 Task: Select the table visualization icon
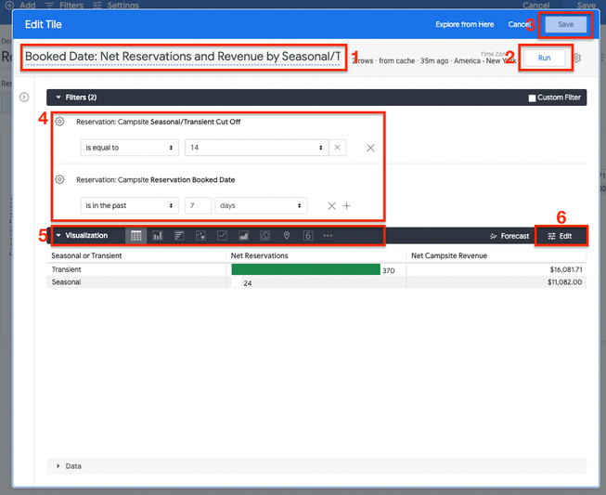click(135, 236)
